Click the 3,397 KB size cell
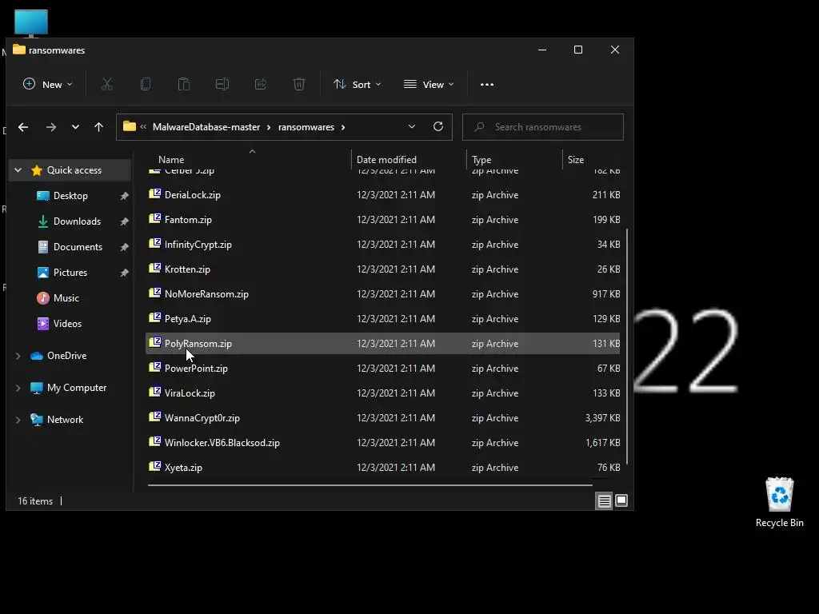This screenshot has height=614, width=819. coord(602,417)
